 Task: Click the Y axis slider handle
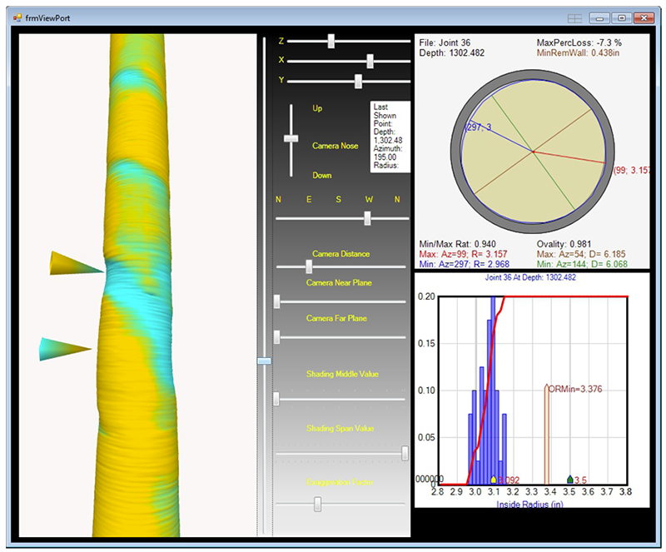tap(359, 81)
